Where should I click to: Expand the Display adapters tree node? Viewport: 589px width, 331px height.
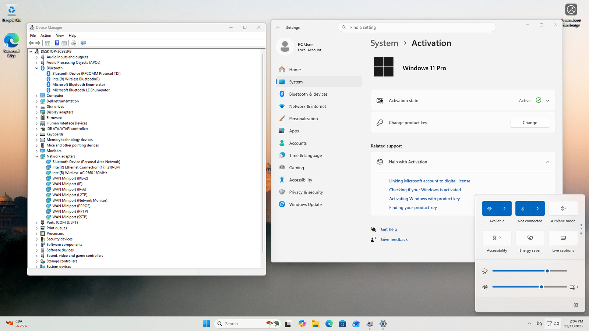tap(37, 112)
